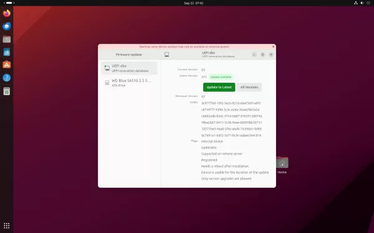Click the green Update available badge
This screenshot has height=233, width=374.
coord(221,77)
